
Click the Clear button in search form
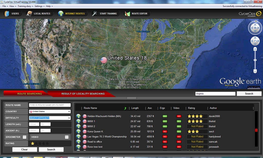[x=25, y=150]
